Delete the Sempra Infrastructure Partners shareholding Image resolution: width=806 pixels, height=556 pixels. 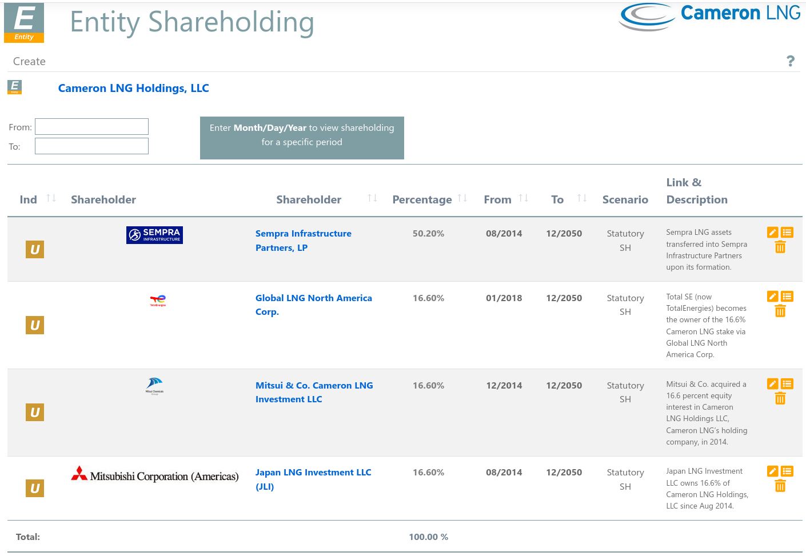[x=780, y=247]
